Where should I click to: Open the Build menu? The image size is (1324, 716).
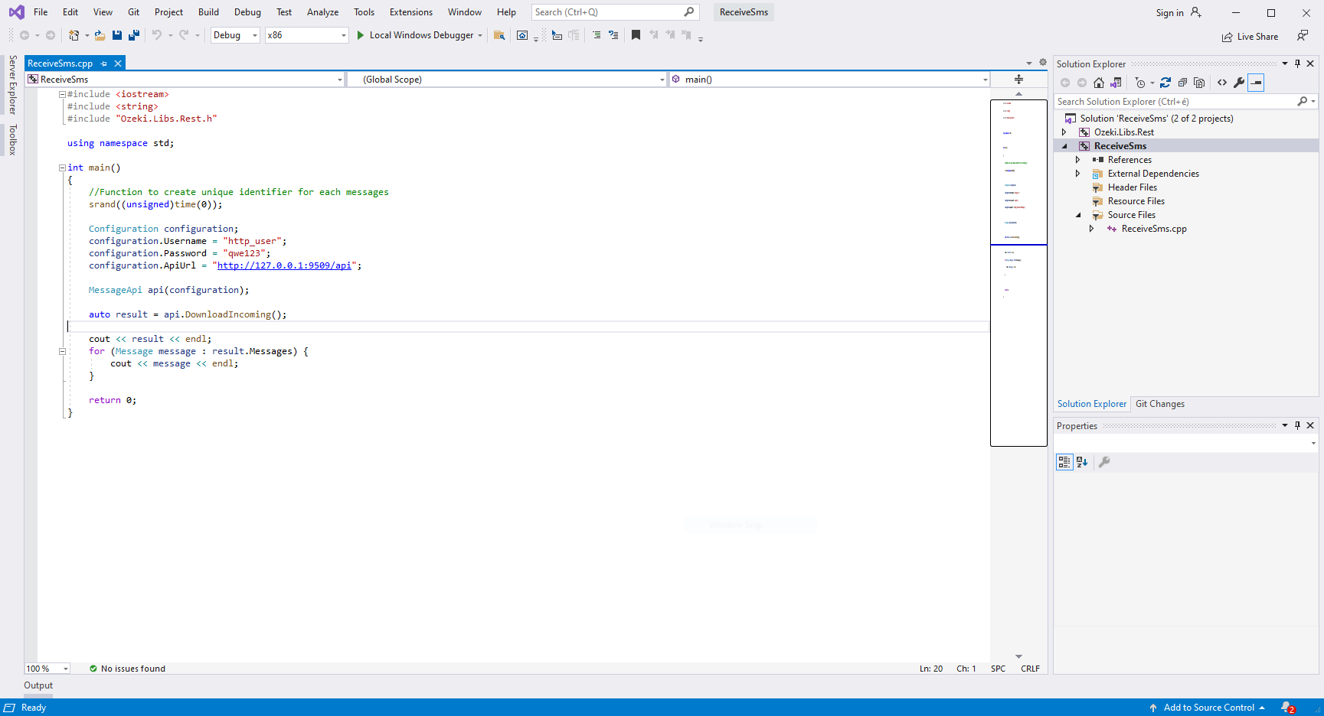(208, 12)
